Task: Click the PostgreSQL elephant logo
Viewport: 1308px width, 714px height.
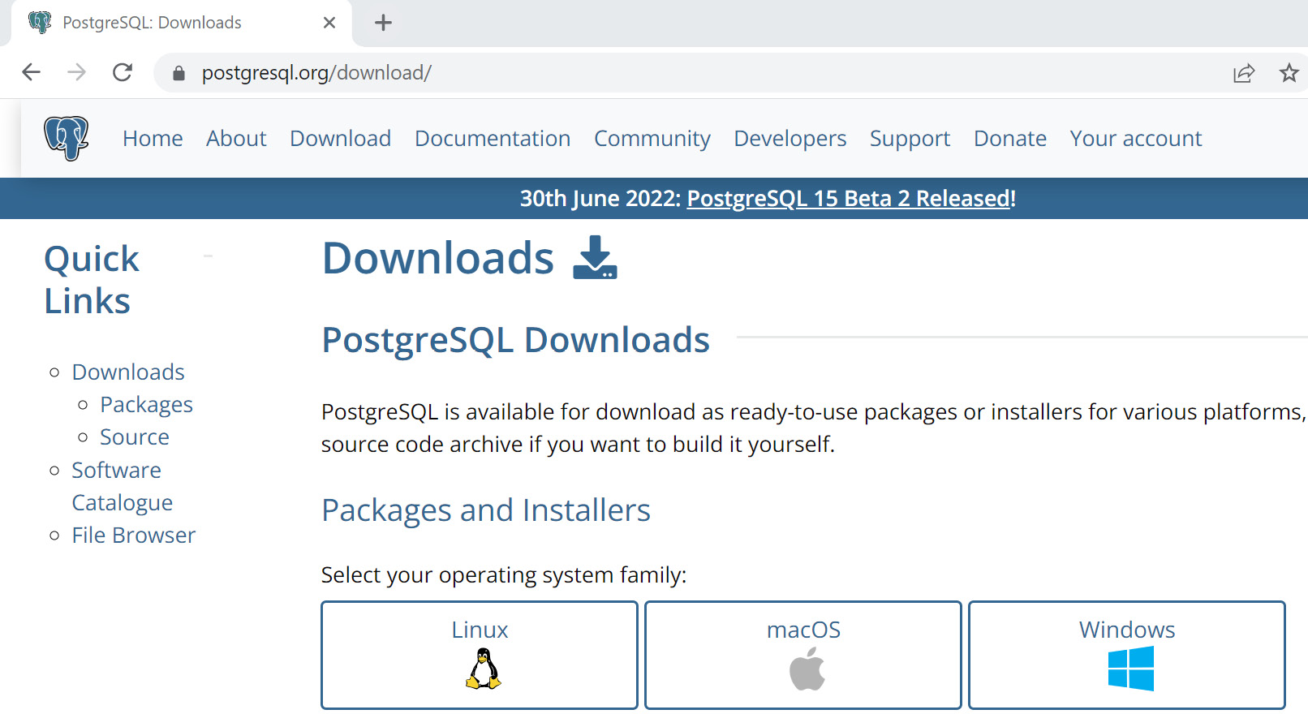Action: [x=67, y=138]
